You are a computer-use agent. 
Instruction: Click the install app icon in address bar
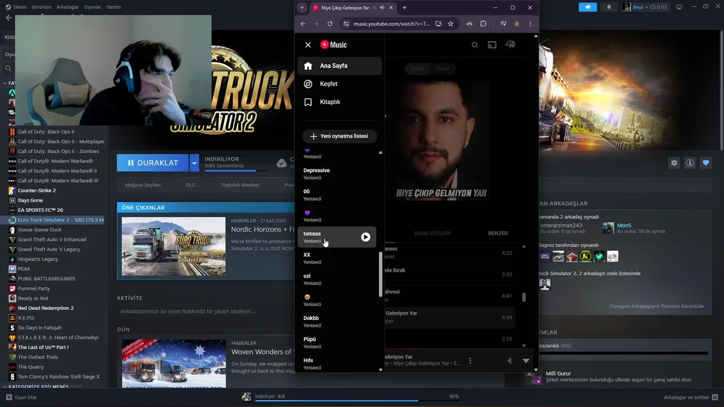point(438,24)
